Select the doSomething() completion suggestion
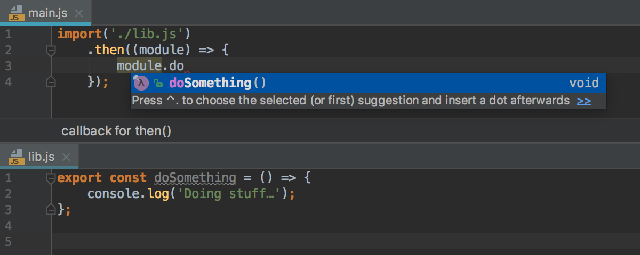 (217, 83)
